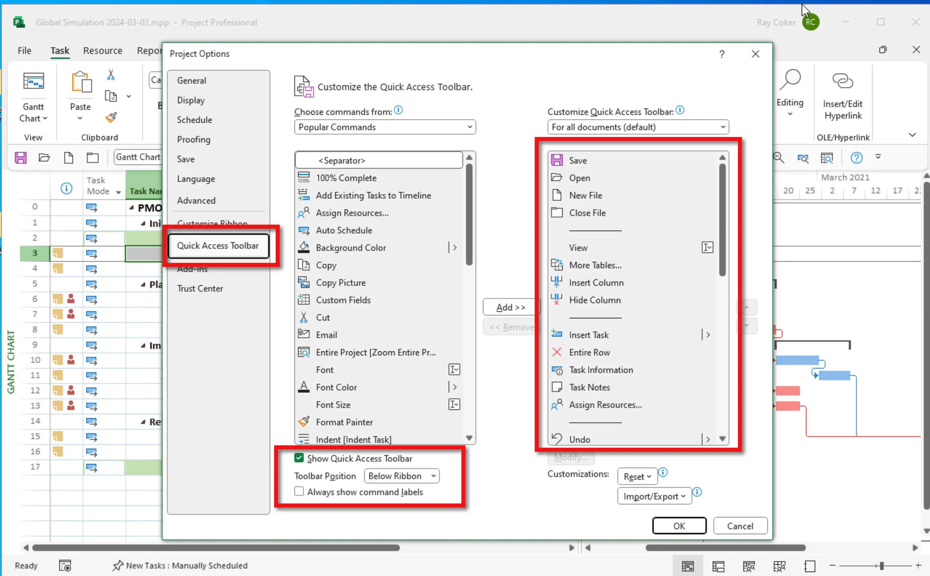The height and width of the screenshot is (576, 930).
Task: Select Quick Access Toolbar category
Action: tap(218, 246)
